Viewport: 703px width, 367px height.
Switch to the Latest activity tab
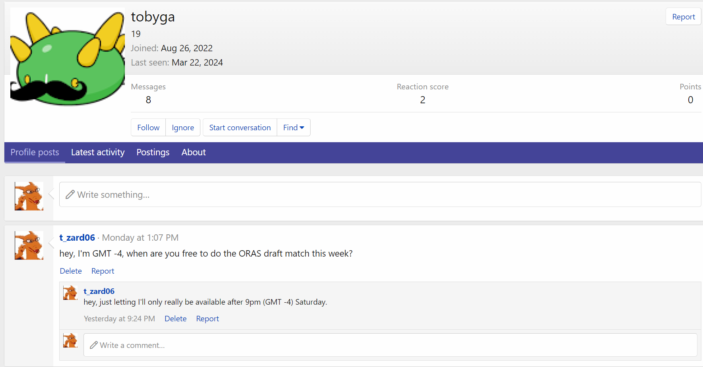tap(98, 153)
